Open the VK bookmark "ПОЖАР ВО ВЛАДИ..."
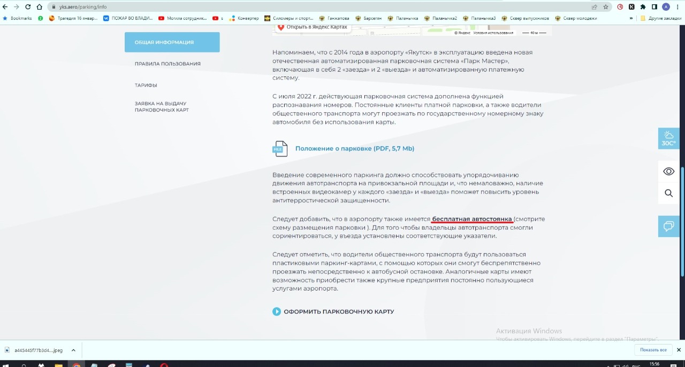The width and height of the screenshot is (685, 367). [x=128, y=18]
